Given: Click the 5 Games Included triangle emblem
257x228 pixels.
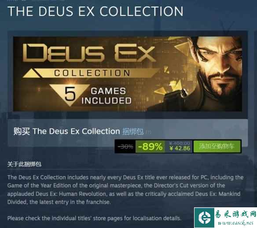Looking at the screenshot, I should 70,94.
